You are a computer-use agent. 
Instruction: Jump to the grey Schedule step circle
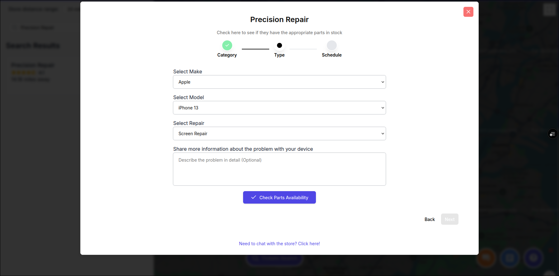point(332,45)
